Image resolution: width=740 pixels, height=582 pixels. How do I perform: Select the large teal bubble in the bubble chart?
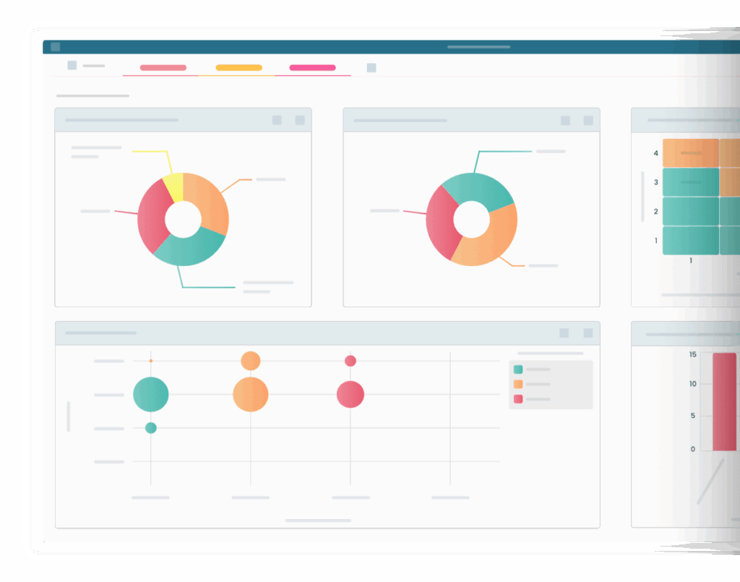coord(151,395)
